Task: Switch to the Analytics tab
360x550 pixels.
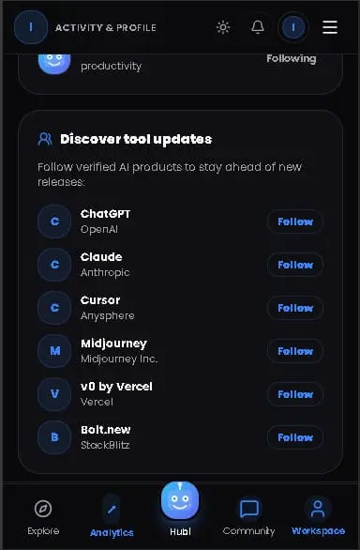Action: [112, 518]
